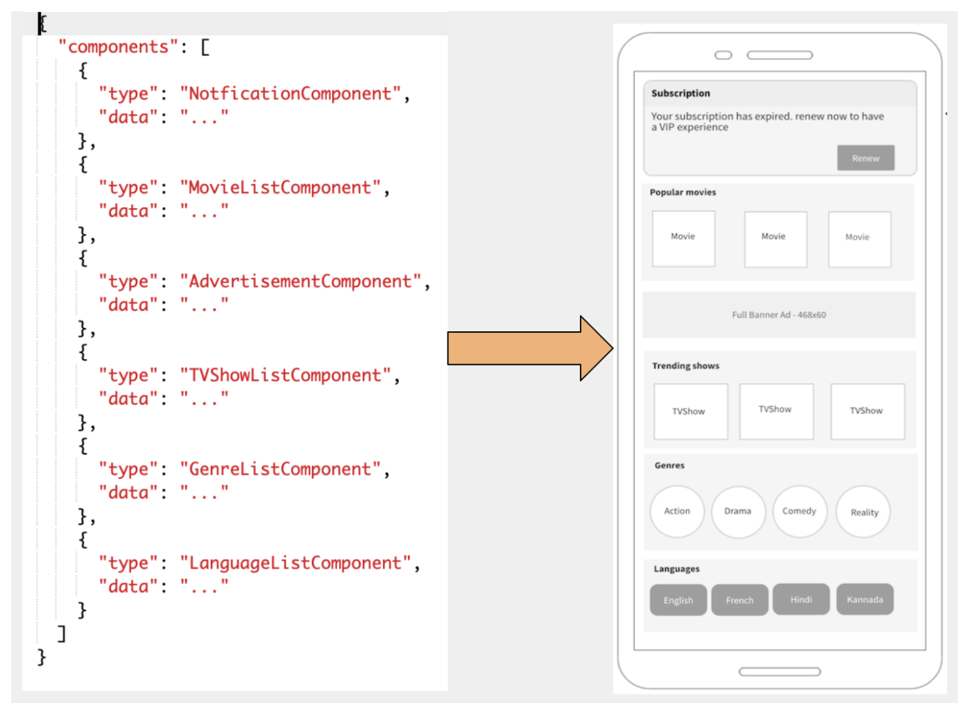Screen dimensions: 962x710
Task: Choose the last Movie card in Popular movies
Action: [860, 239]
